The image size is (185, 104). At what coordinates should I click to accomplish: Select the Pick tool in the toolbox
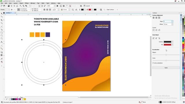pyautogui.click(x=2, y=14)
